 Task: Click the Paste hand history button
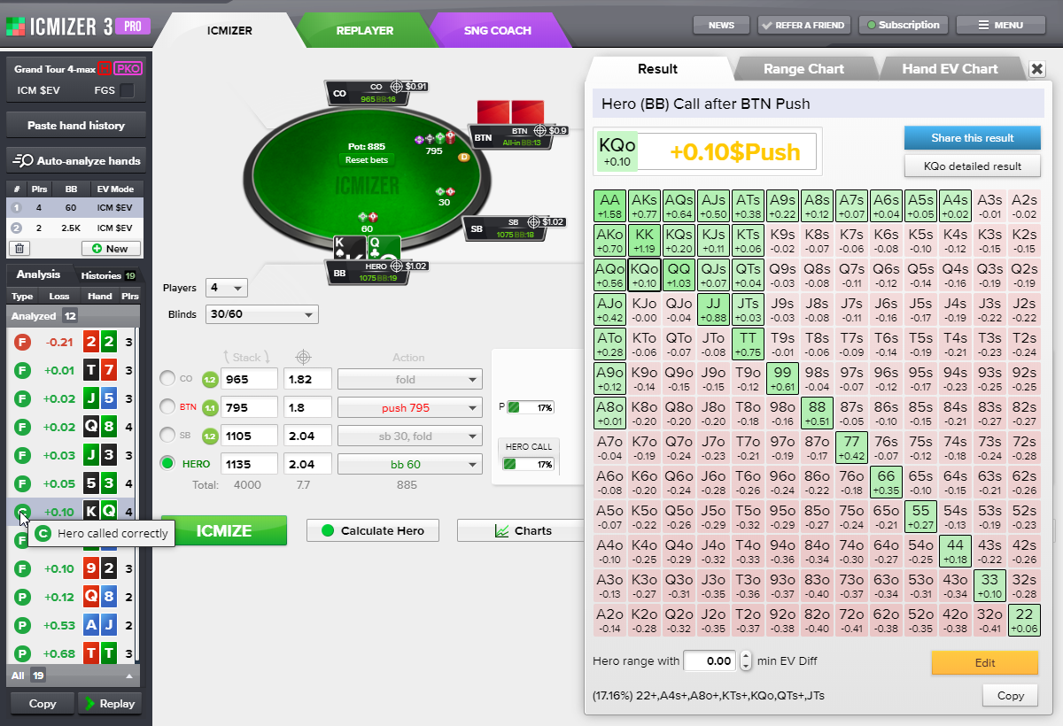[x=75, y=126]
